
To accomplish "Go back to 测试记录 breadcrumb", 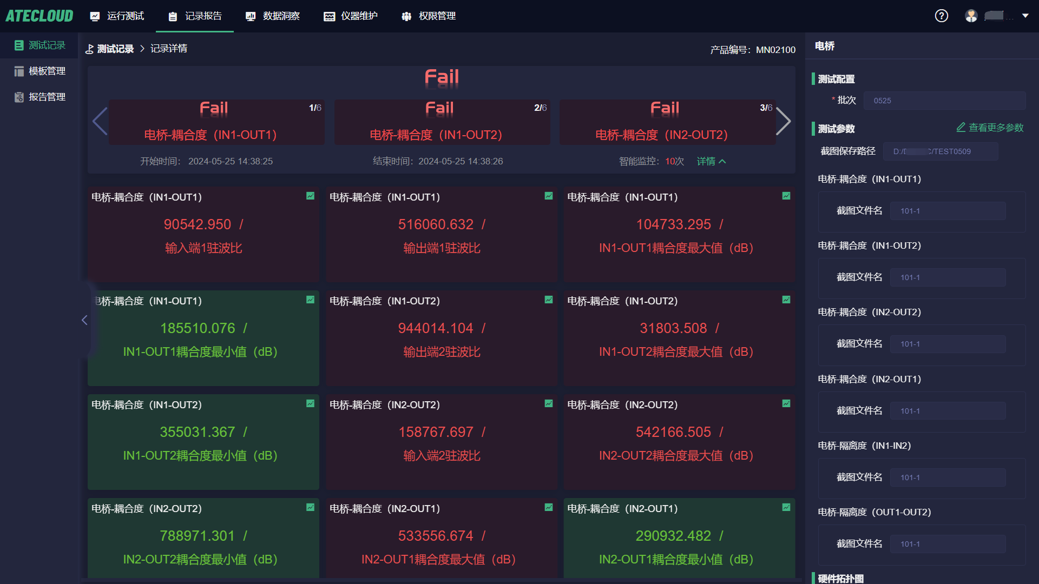I will 115,49.
